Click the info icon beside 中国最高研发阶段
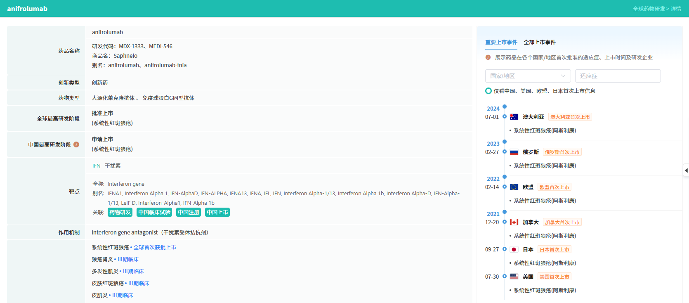Screen dimensions: 689x303 click(76, 144)
